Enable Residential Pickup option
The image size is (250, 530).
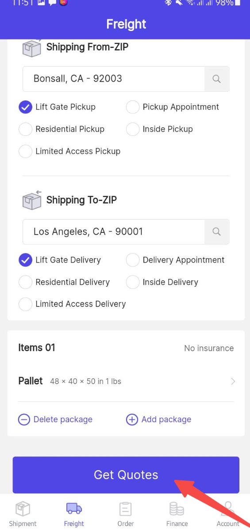tap(25, 129)
